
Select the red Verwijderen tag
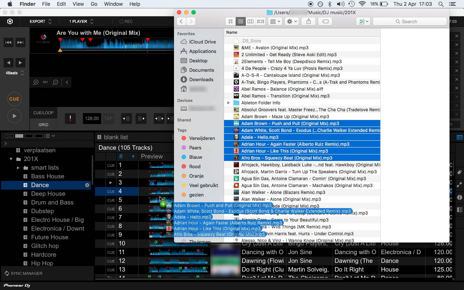click(198, 138)
